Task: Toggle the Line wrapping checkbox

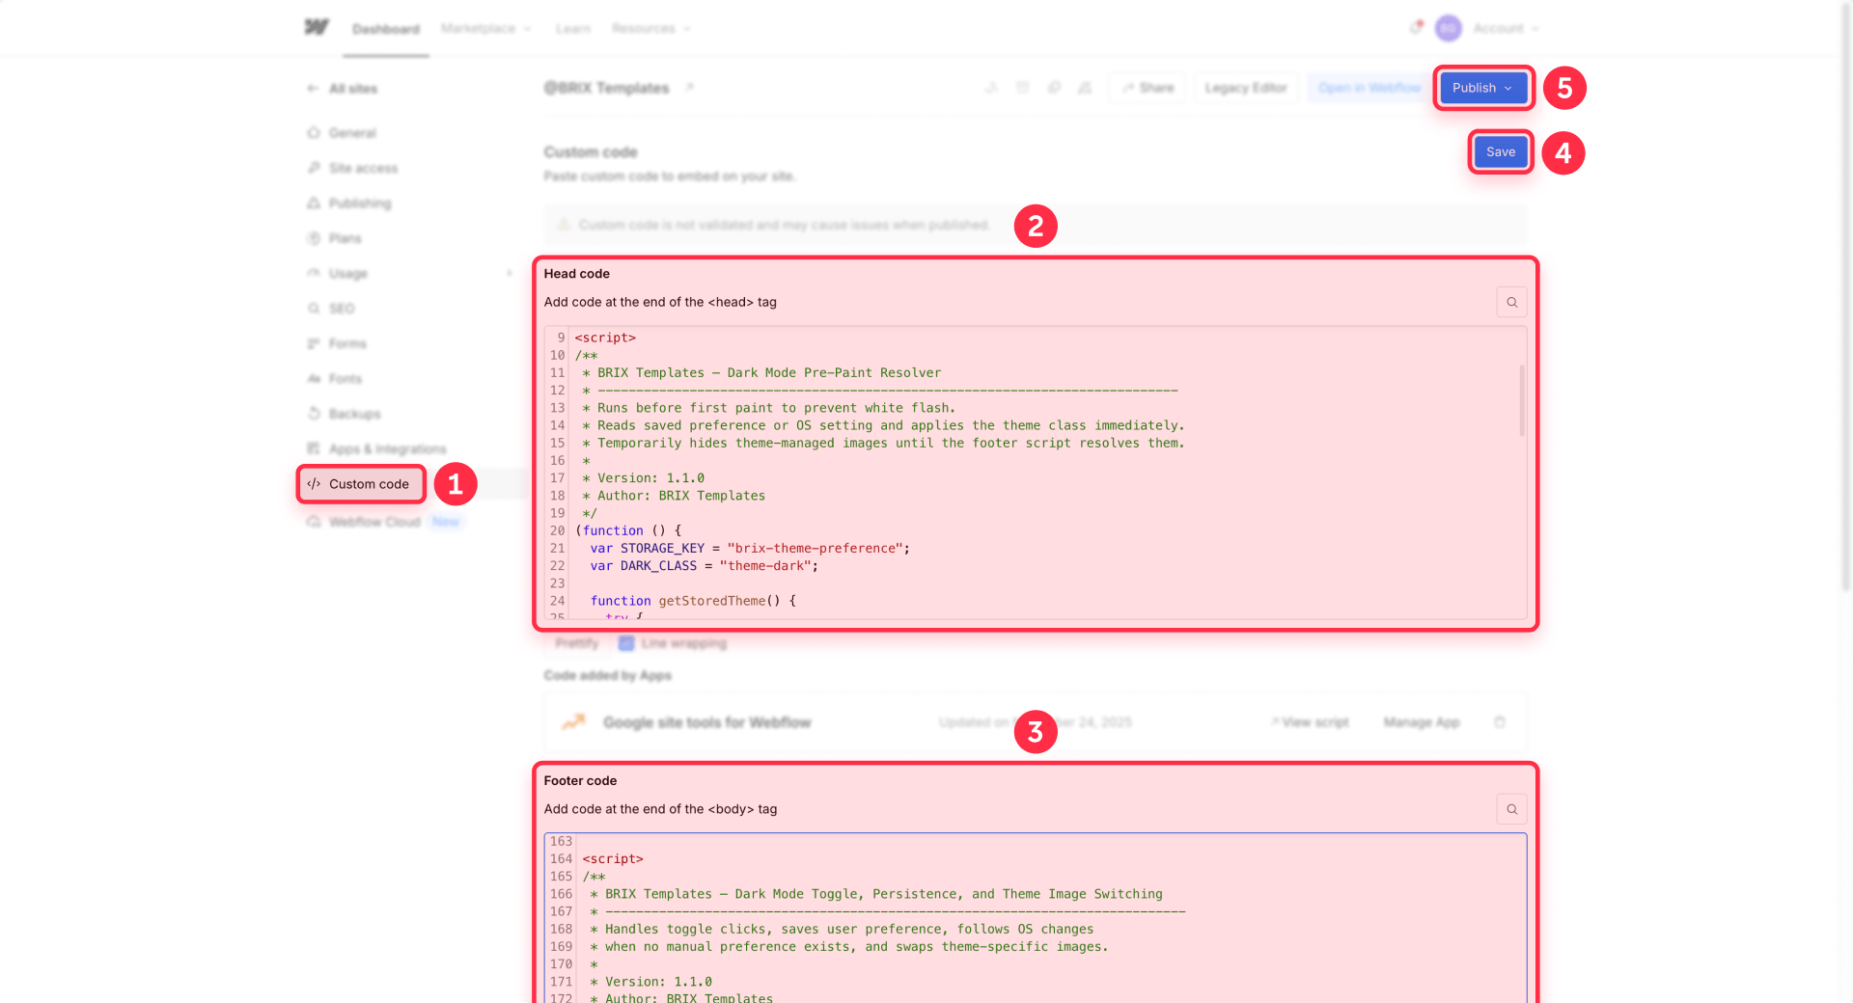Action: 626,643
